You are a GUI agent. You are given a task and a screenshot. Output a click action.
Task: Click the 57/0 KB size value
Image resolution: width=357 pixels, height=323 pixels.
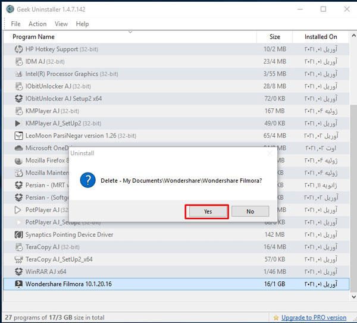(x=274, y=259)
